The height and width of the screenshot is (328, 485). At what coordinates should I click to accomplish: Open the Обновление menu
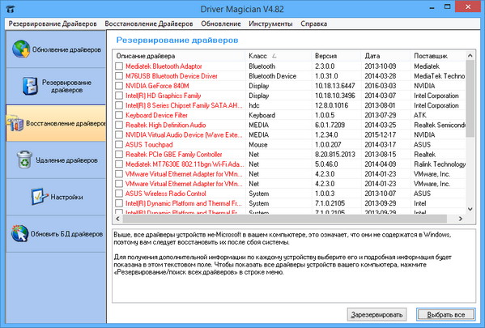[x=221, y=23]
